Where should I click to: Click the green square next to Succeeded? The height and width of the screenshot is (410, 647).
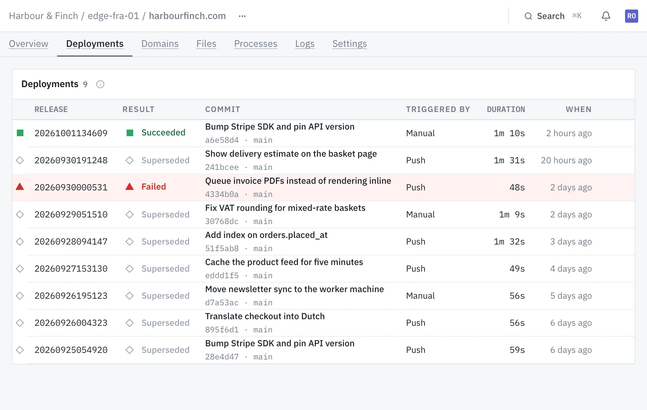click(x=130, y=133)
